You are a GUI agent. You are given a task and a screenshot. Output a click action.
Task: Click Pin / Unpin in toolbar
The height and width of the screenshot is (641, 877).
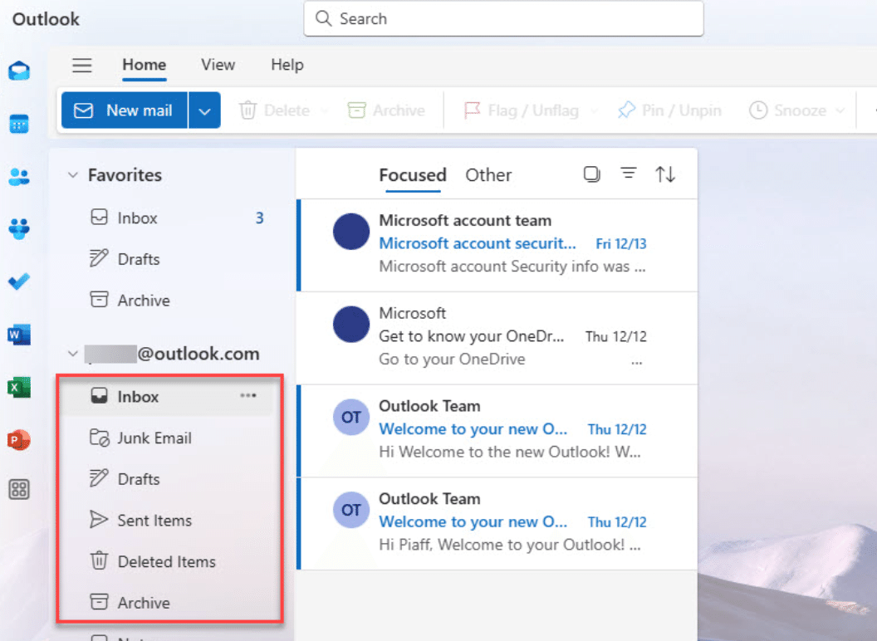(669, 110)
